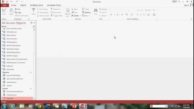Click Remove Sort in Sort & Filter
This screenshot has width=194, height=109.
43,16
